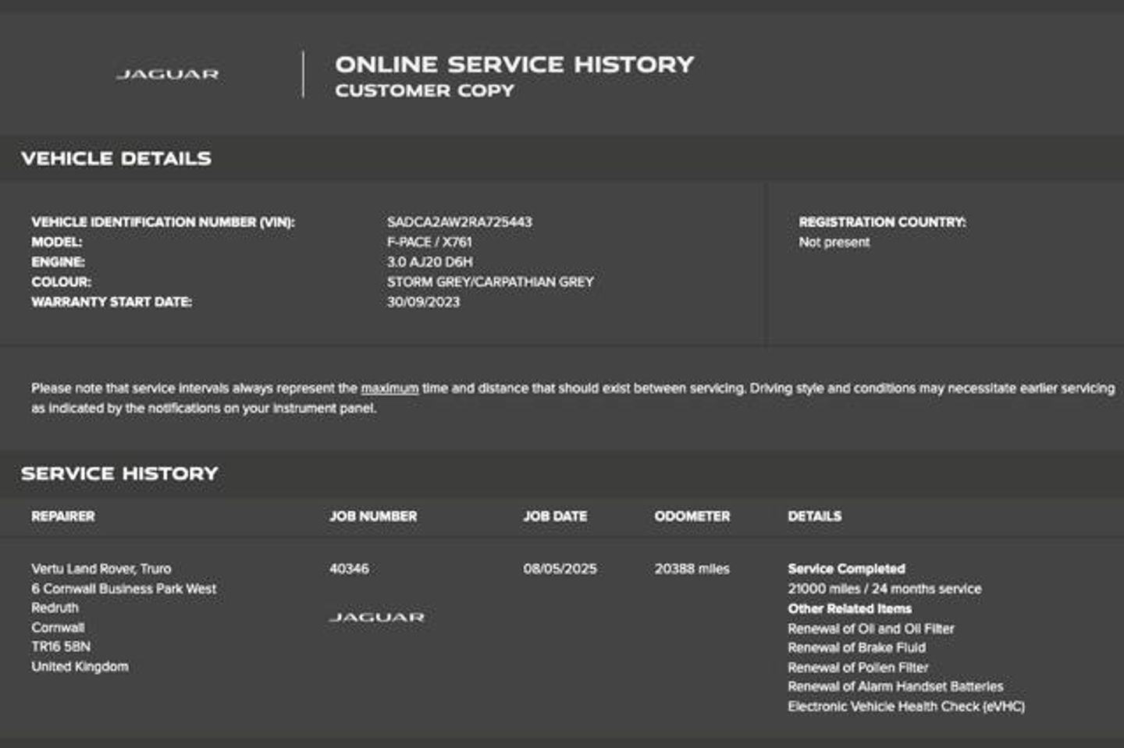
Task: Click the Jaguar logo in the header
Action: point(167,74)
